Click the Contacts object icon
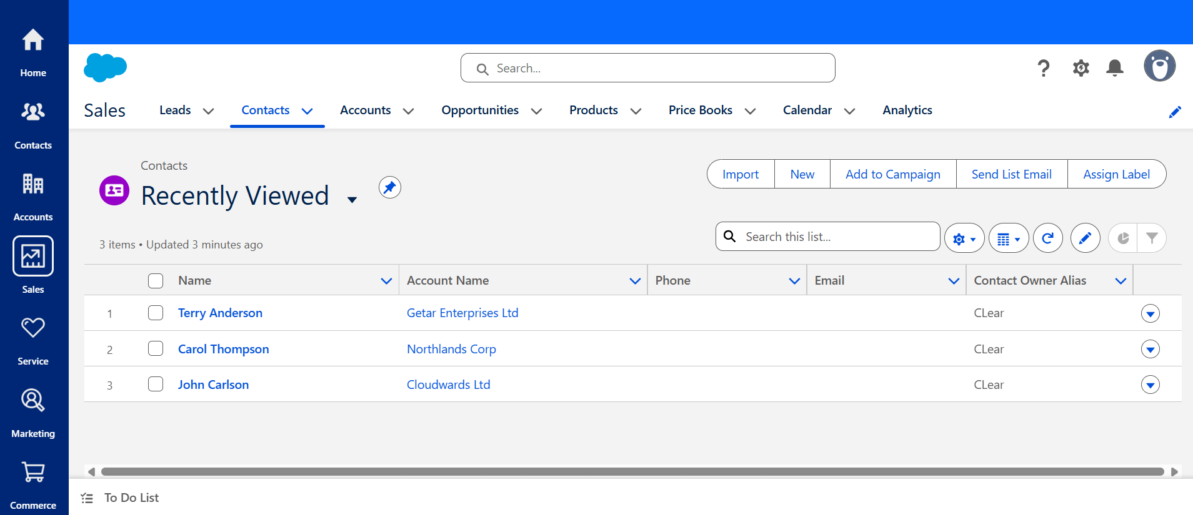The height and width of the screenshot is (515, 1193). click(114, 190)
